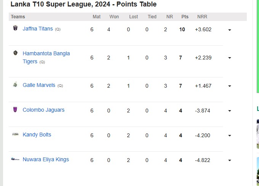Open the Galle Marvels team link
This screenshot has height=186, width=259.
pos(39,85)
